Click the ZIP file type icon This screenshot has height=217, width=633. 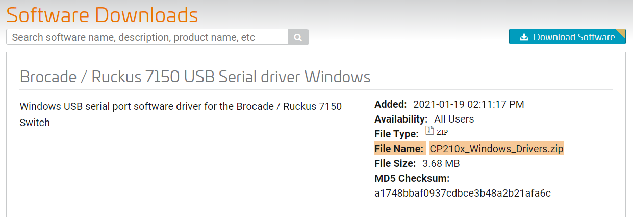click(x=429, y=131)
